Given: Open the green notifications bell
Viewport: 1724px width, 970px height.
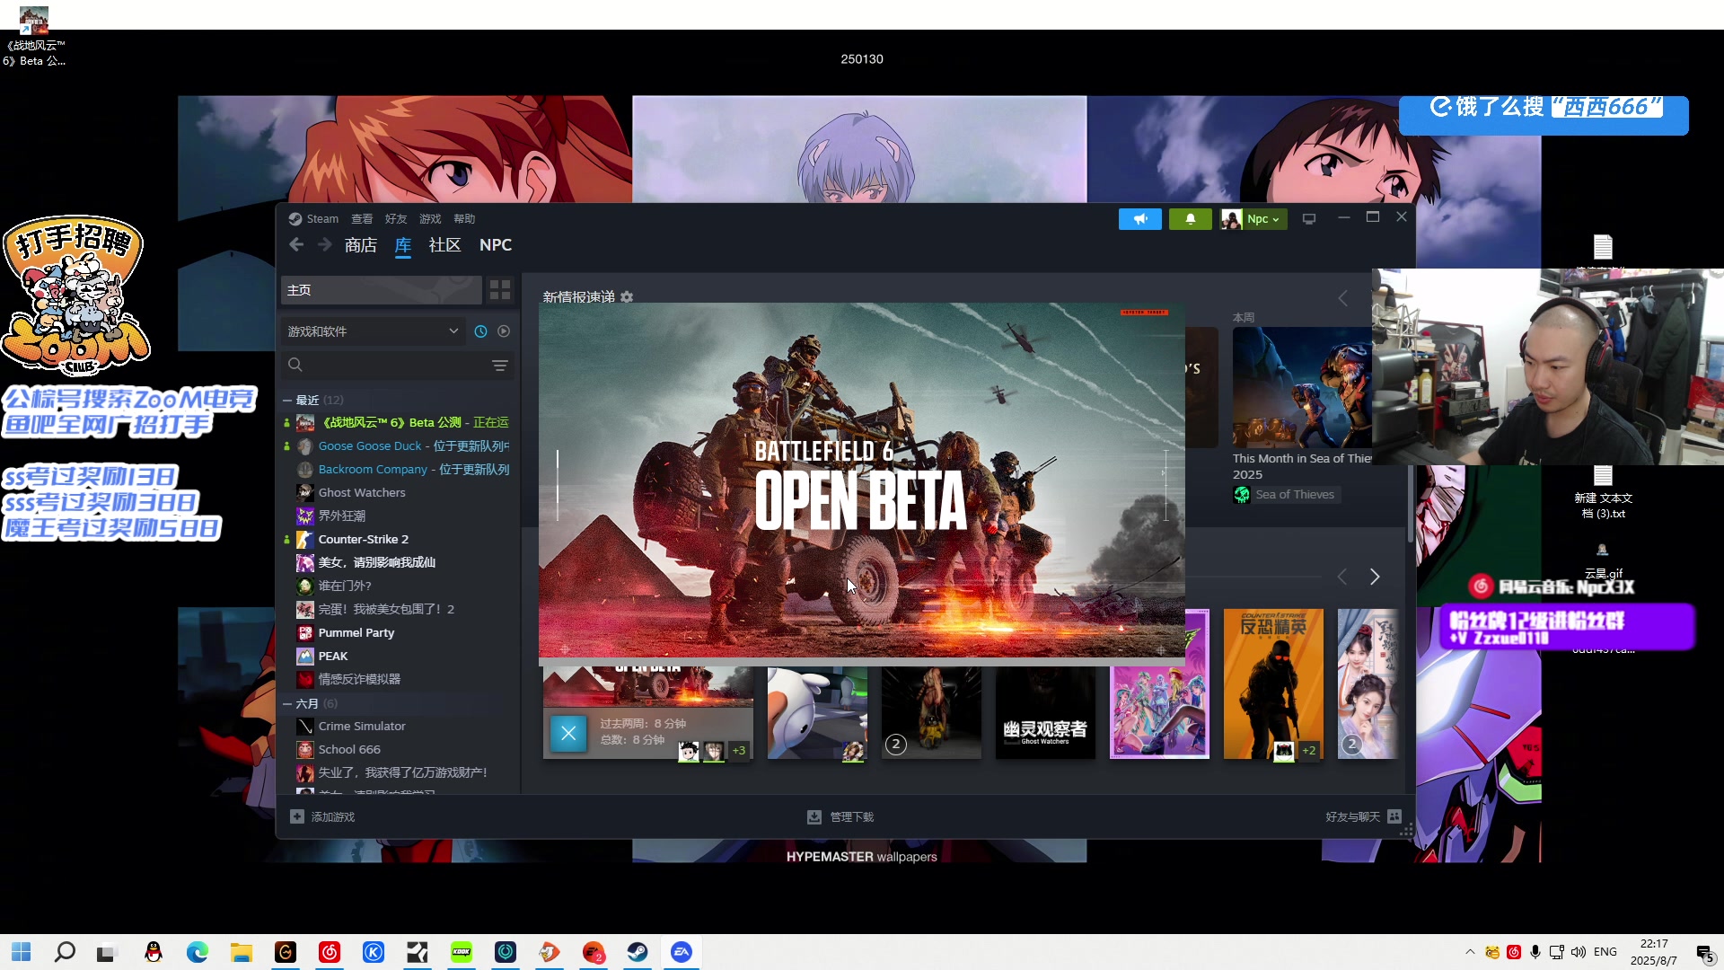Looking at the screenshot, I should pyautogui.click(x=1190, y=219).
